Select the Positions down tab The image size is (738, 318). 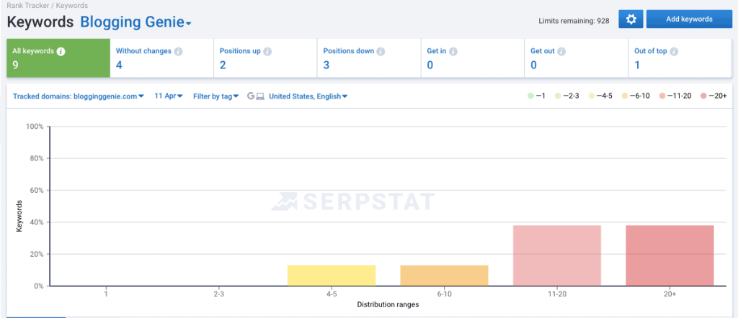(369, 58)
